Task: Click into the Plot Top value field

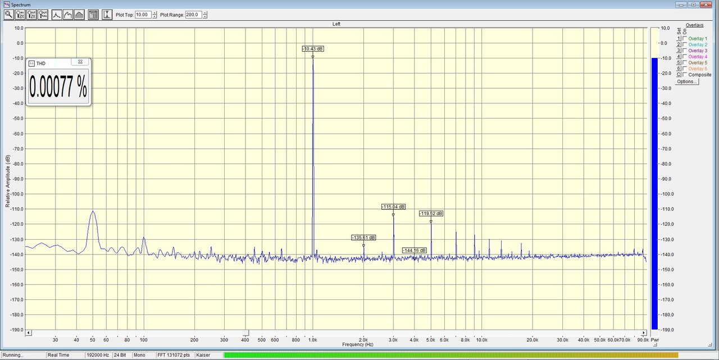Action: coord(143,15)
